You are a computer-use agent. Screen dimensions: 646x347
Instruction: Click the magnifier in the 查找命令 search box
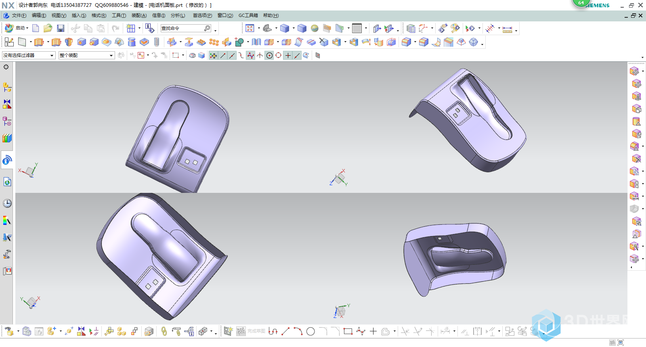coord(207,28)
